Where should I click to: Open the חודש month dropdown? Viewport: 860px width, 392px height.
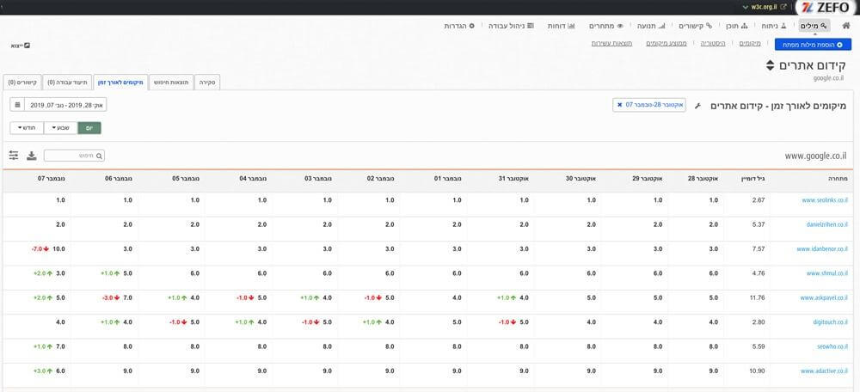coord(27,128)
